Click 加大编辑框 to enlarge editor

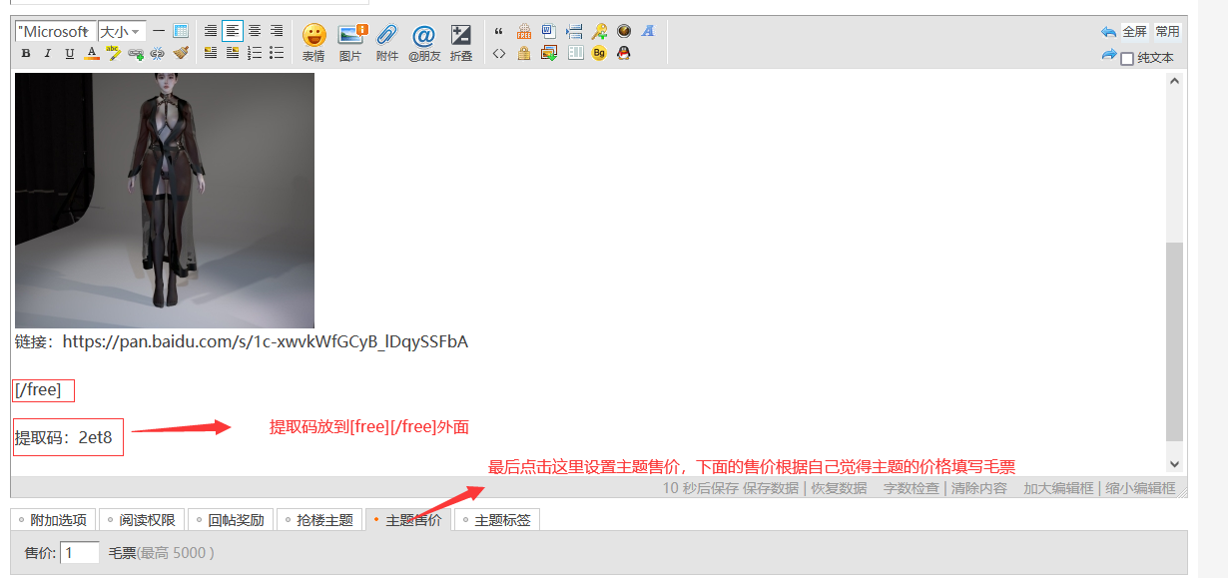coord(1060,488)
